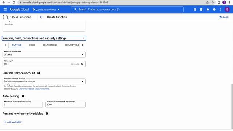This screenshot has height=131, width=233.
Task: Reload the page in the browser
Action: coord(14,3)
